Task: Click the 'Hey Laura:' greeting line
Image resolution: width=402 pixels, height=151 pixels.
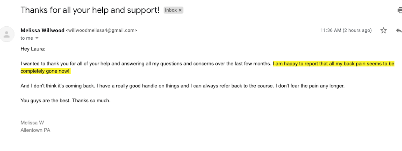Action: tap(33, 49)
